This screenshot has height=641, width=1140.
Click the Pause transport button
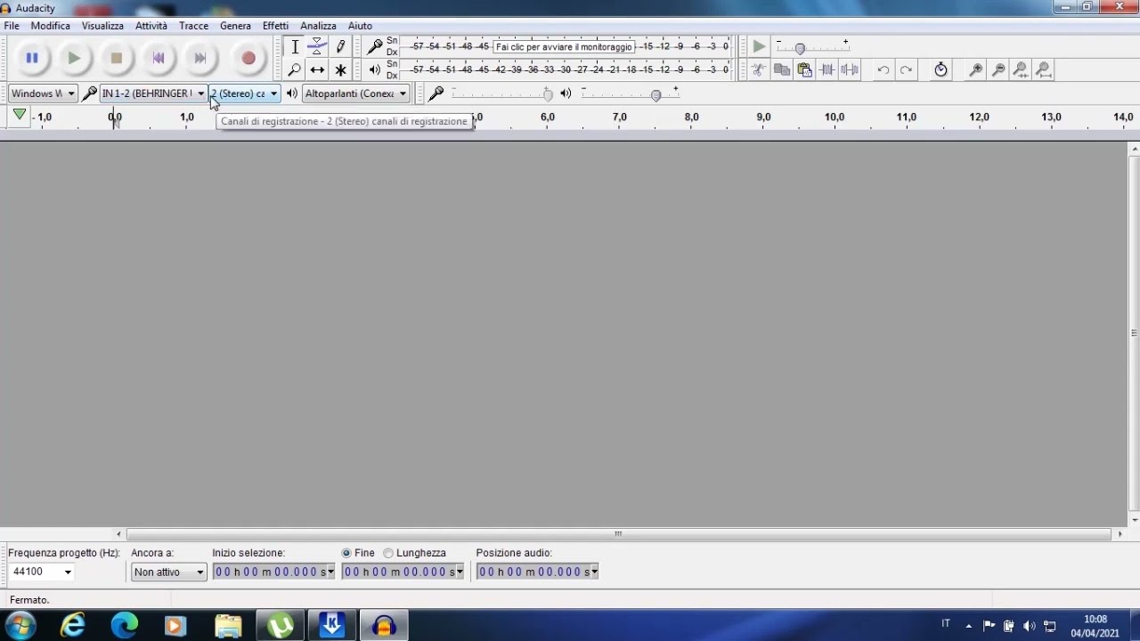(32, 58)
